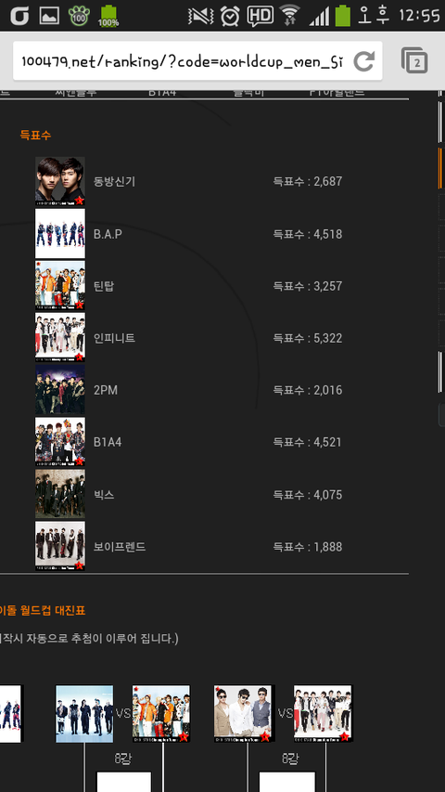
Task: Open the 2PM group thumbnail
Action: 60,390
